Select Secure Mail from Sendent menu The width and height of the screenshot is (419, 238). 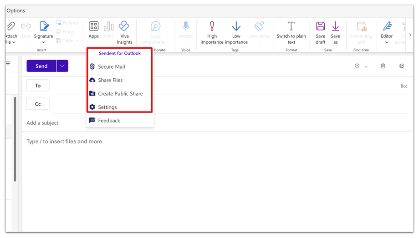point(120,66)
